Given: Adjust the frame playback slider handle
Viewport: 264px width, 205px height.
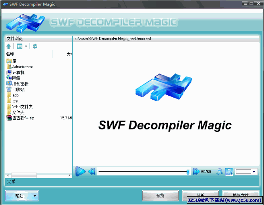Looking at the screenshot, I should (188, 172).
